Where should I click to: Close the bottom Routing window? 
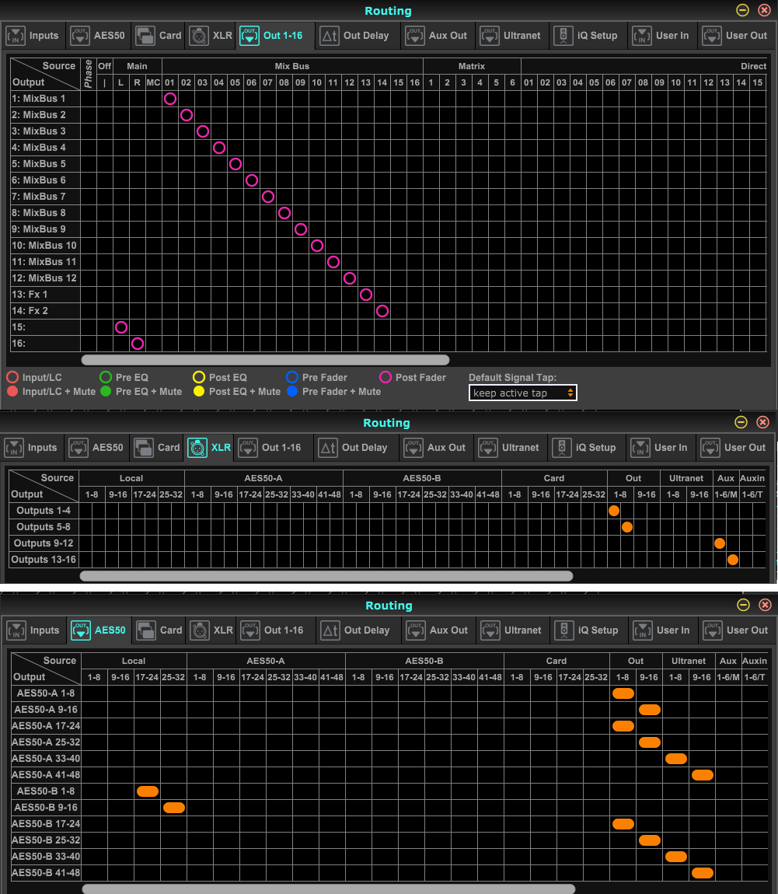(765, 605)
